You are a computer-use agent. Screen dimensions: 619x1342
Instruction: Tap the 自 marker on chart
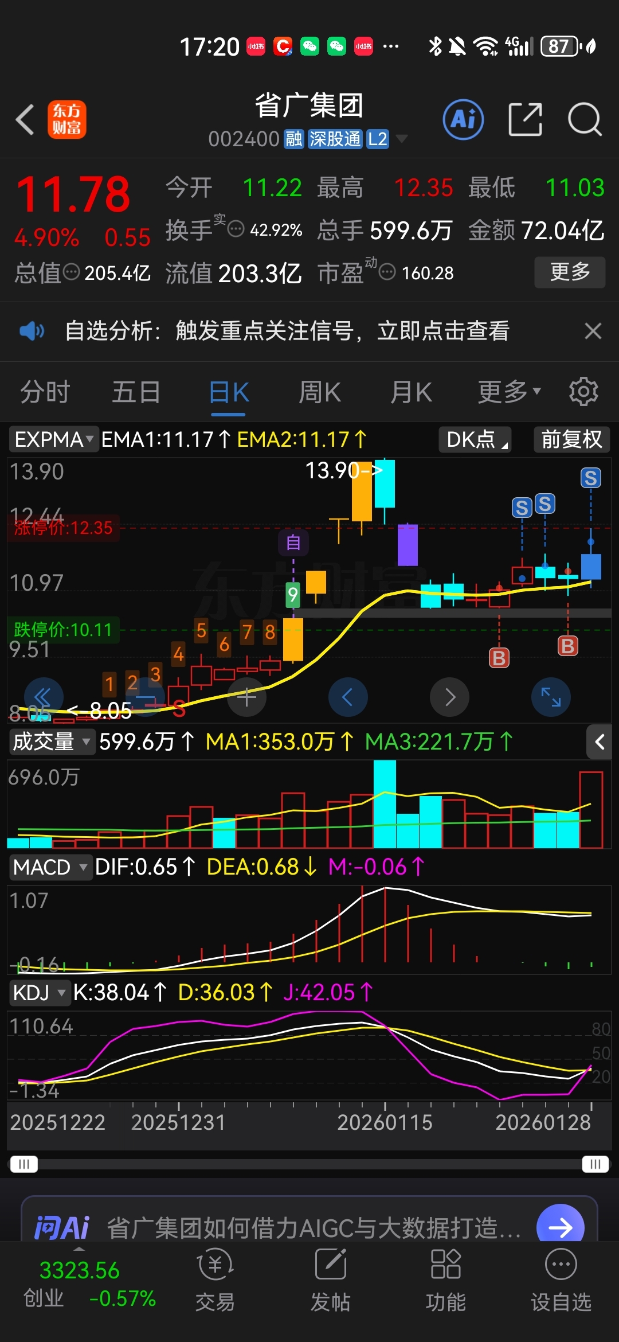coord(293,543)
